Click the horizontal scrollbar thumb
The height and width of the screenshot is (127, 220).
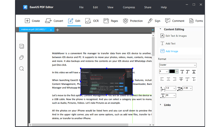click(x=80, y=125)
